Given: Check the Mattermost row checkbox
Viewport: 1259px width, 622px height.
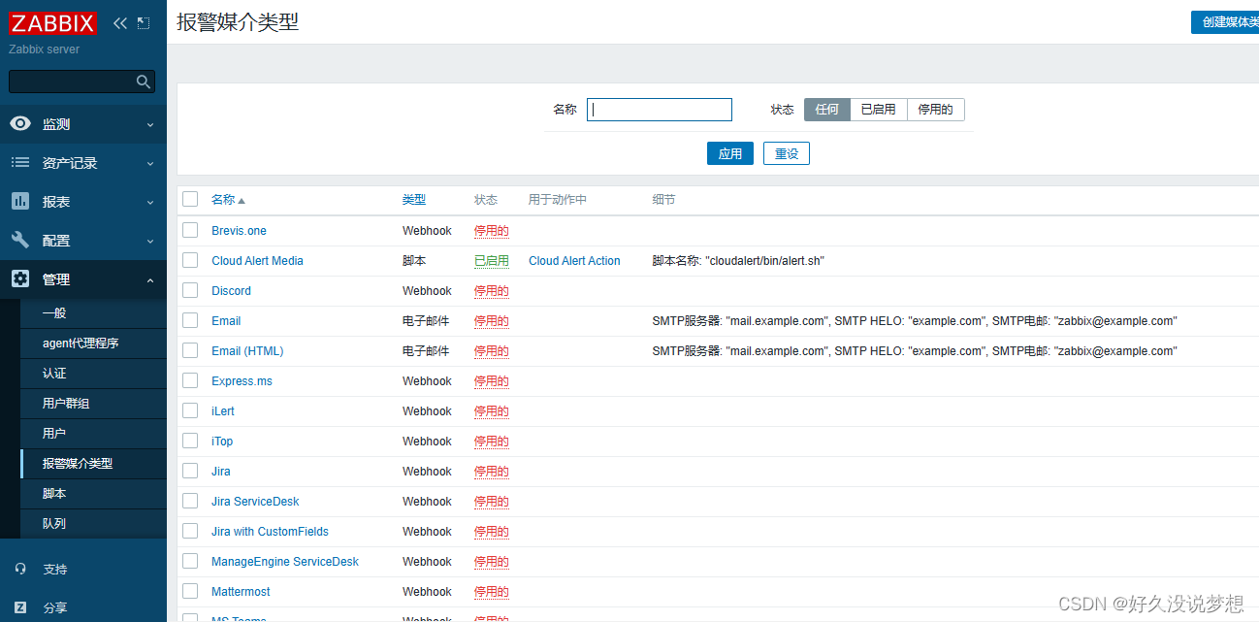Looking at the screenshot, I should click(x=190, y=591).
